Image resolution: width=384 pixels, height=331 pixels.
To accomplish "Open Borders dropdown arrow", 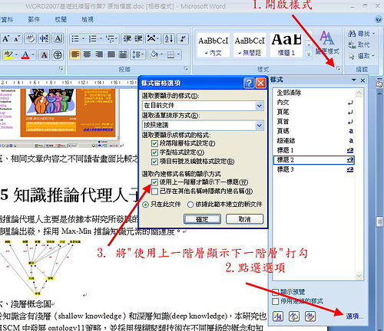I will [178, 54].
